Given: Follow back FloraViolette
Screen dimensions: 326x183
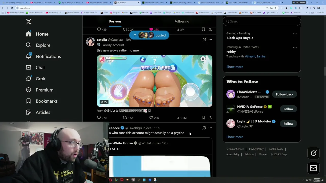Looking at the screenshot, I should (284, 94).
